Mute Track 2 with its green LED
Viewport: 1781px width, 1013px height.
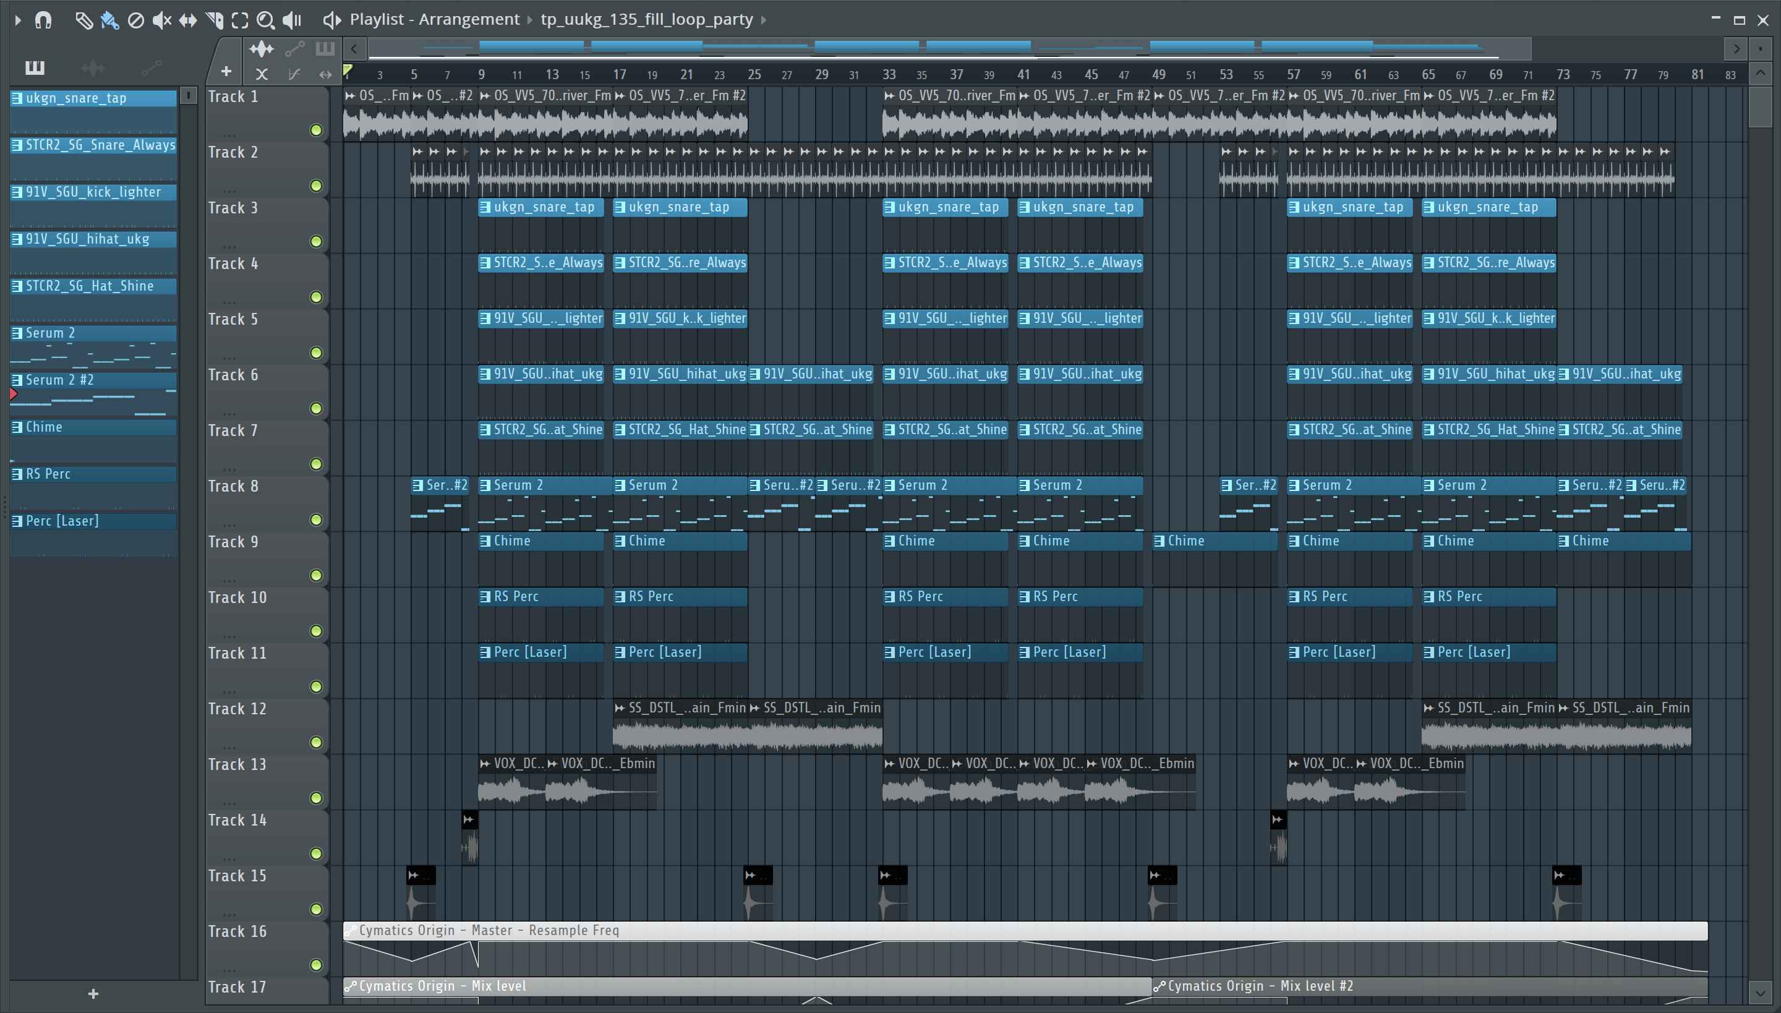(x=317, y=186)
